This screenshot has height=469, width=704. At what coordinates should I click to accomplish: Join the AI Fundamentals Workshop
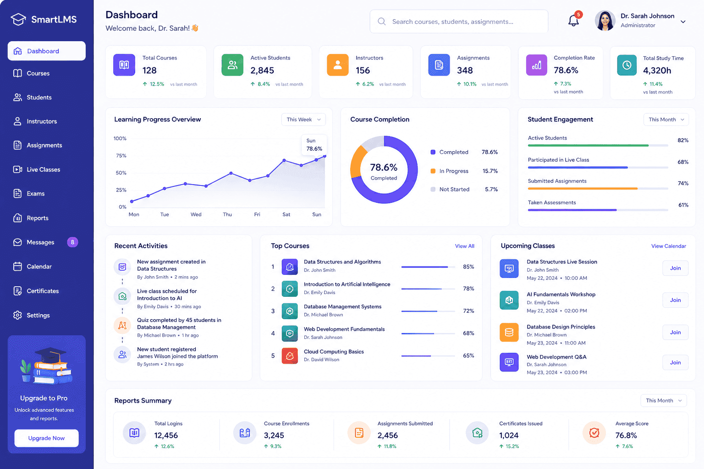click(x=675, y=300)
